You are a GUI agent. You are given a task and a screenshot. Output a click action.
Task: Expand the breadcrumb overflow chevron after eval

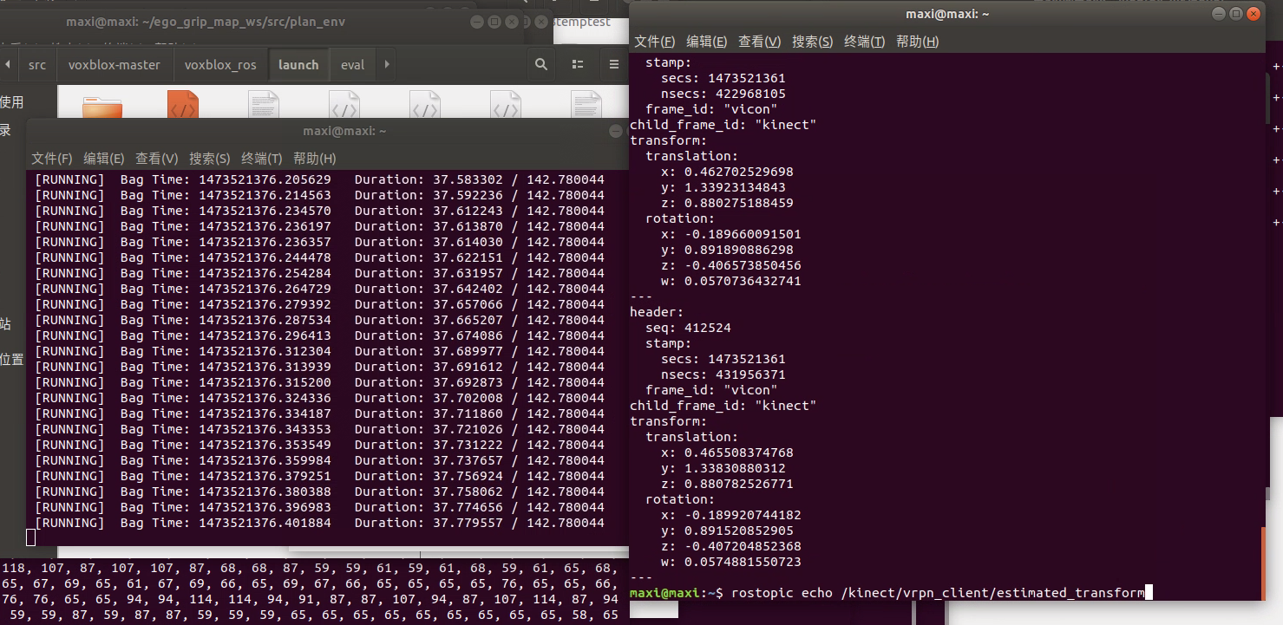click(389, 63)
